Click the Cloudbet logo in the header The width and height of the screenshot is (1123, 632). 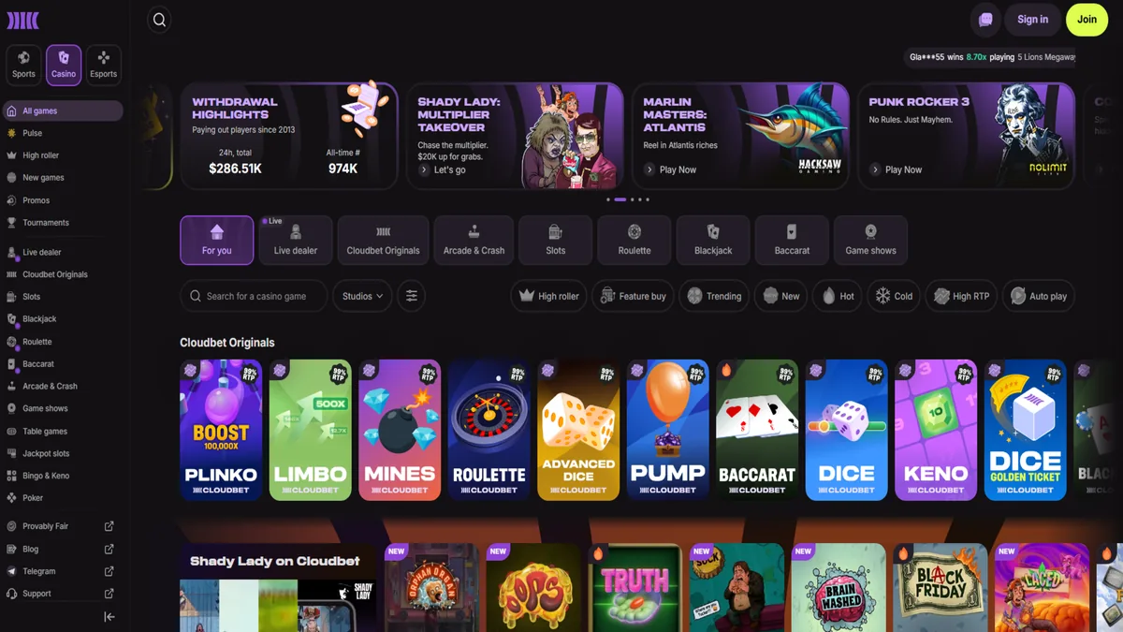coord(23,20)
